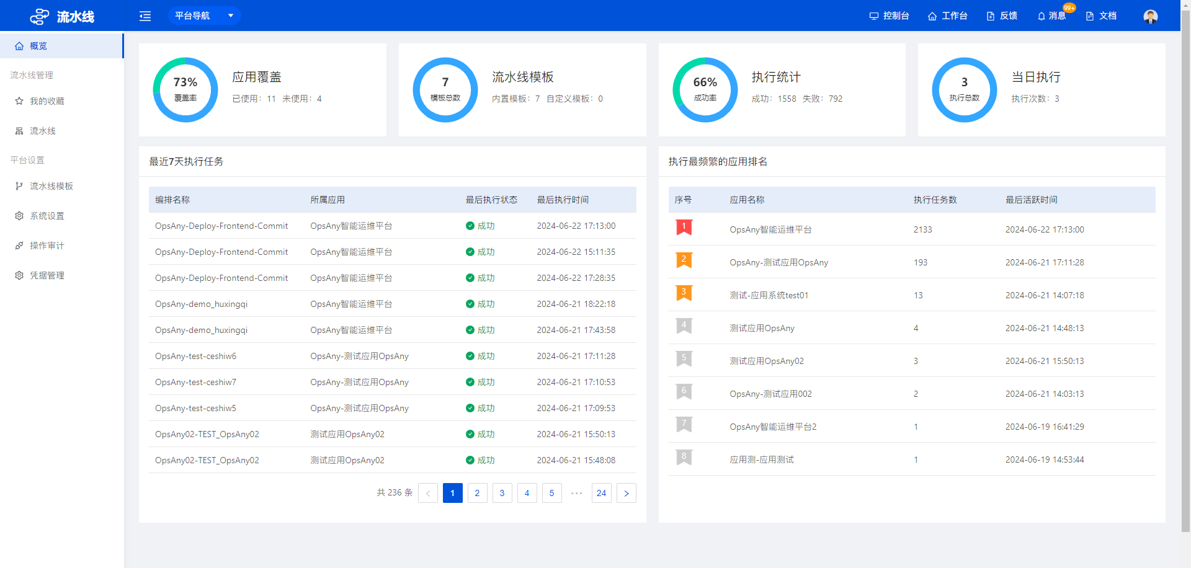This screenshot has height=568, width=1191.
Task: Open the 消息 notification bell
Action: tap(1042, 16)
